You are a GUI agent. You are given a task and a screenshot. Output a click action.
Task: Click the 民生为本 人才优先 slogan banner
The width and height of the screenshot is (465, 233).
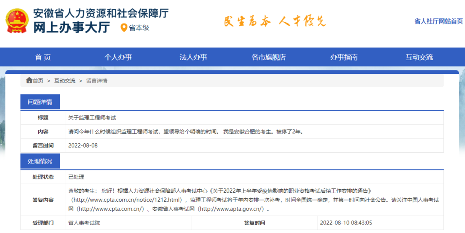pyautogui.click(x=275, y=21)
